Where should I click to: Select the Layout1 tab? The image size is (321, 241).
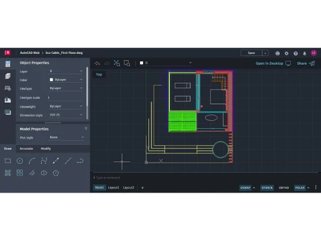[x=114, y=188]
